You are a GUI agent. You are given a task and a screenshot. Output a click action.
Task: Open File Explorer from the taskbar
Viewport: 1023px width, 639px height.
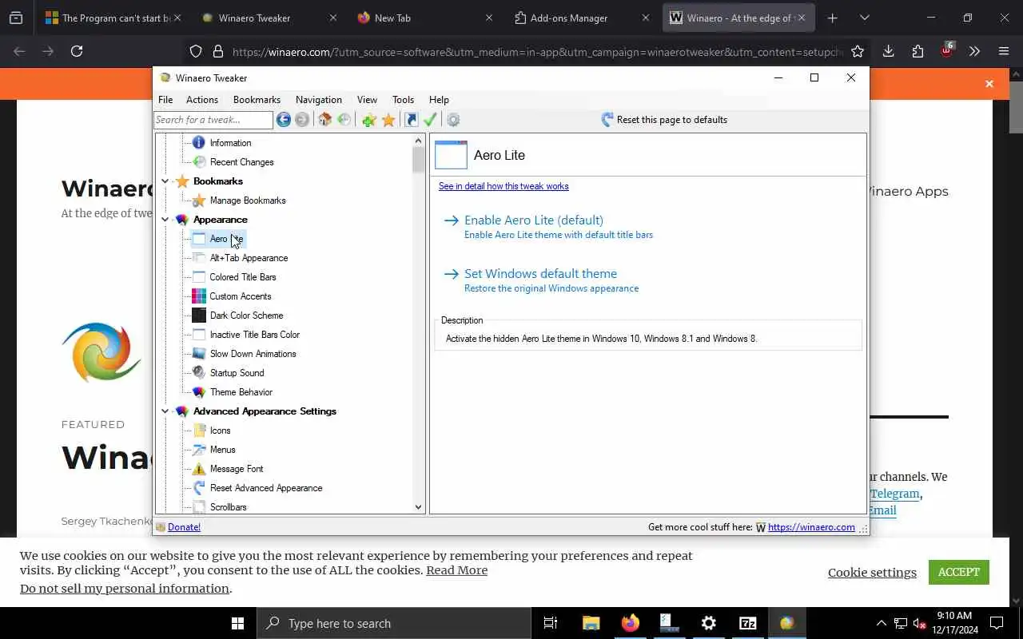[x=591, y=623]
